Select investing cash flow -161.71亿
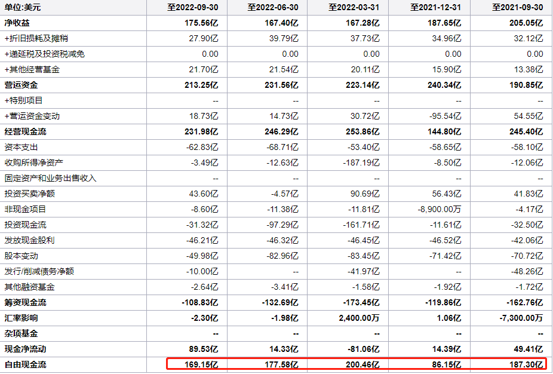This screenshot has width=553, height=374. 361,225
